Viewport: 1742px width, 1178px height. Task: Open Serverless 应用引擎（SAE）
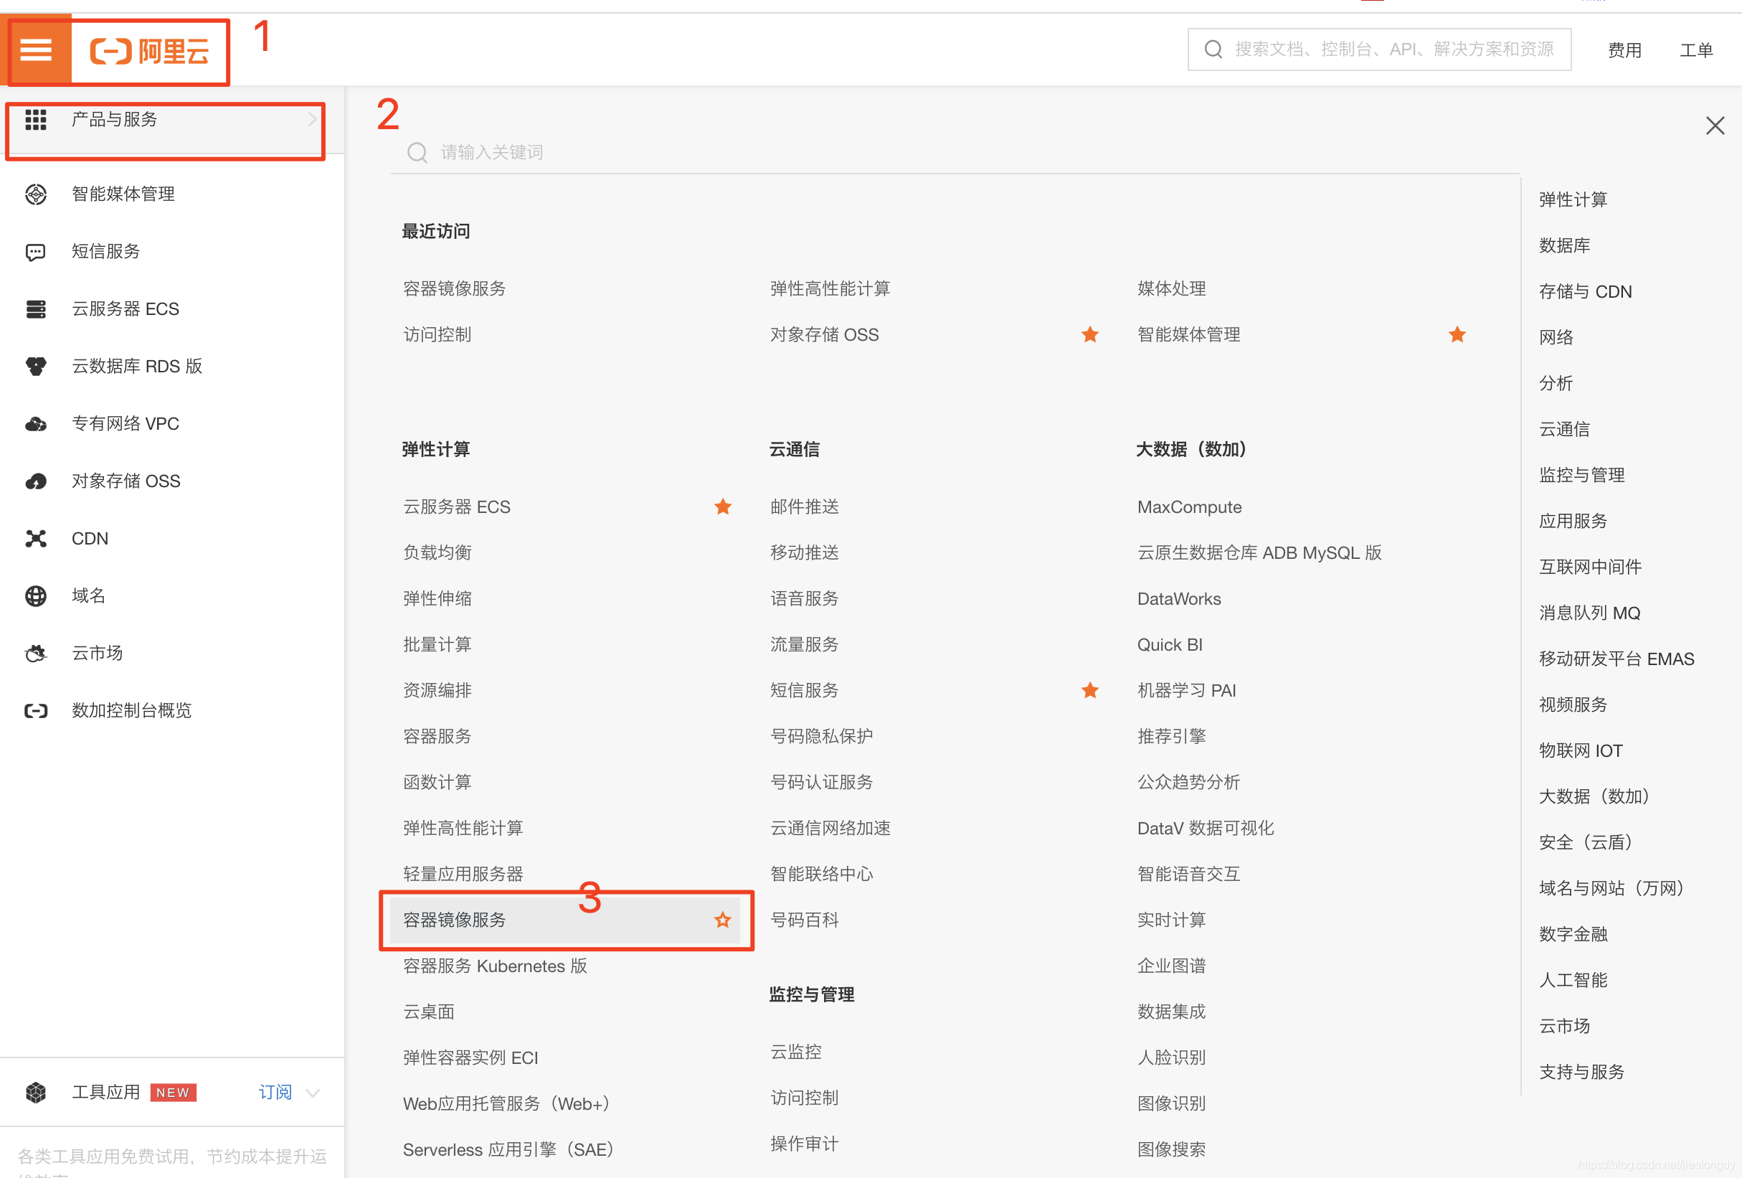(509, 1149)
